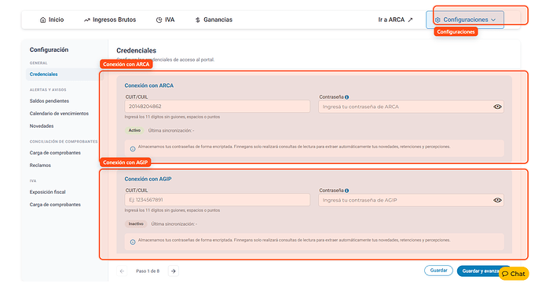Click the Inactivo status badge
The image size is (542, 287).
point(136,223)
